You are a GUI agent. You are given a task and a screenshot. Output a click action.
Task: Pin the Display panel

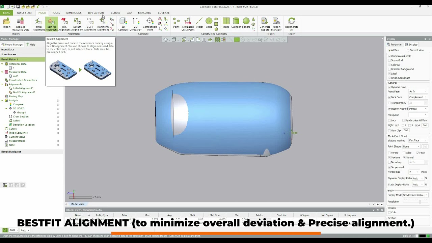pyautogui.click(x=425, y=39)
